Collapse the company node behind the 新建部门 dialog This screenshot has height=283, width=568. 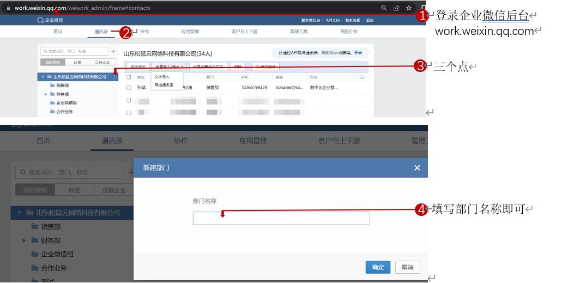(x=20, y=213)
